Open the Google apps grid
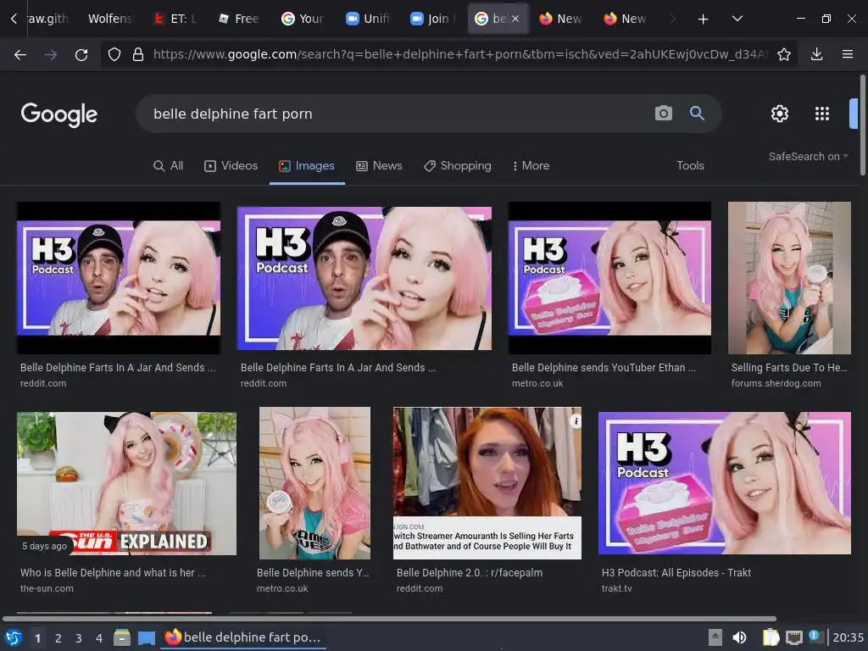Image resolution: width=868 pixels, height=651 pixels. click(822, 114)
